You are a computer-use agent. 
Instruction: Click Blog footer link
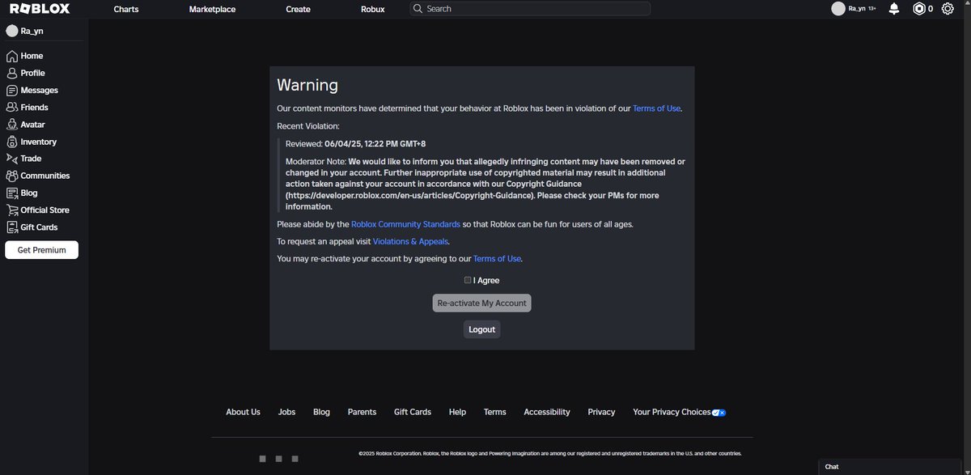pos(321,412)
